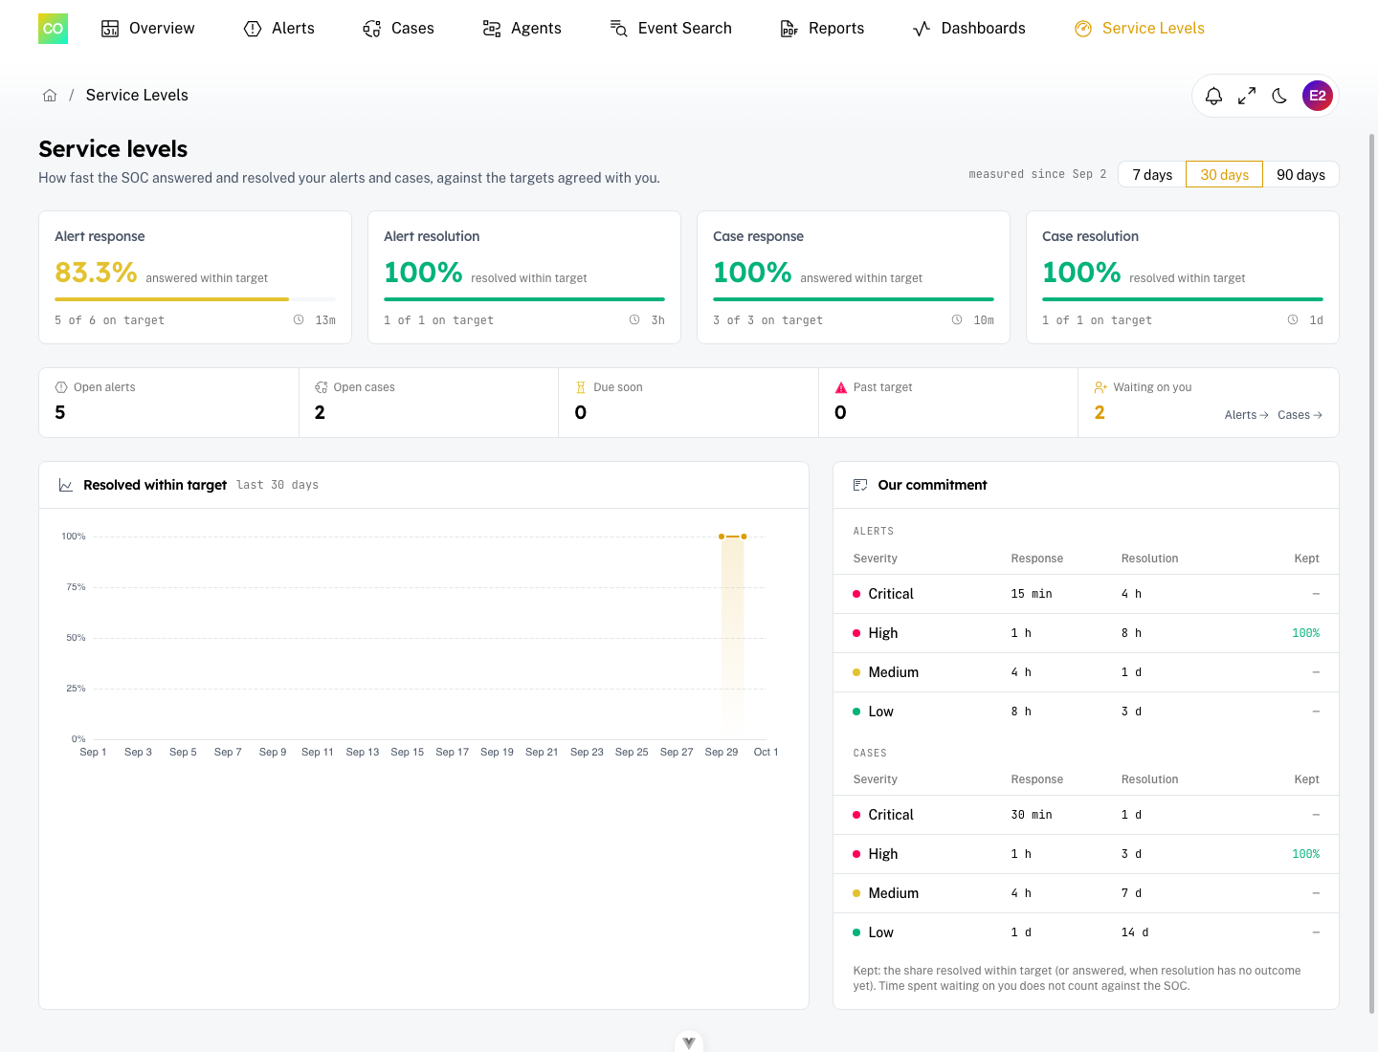The image size is (1378, 1052).
Task: Open the notifications bell
Action: 1213,96
